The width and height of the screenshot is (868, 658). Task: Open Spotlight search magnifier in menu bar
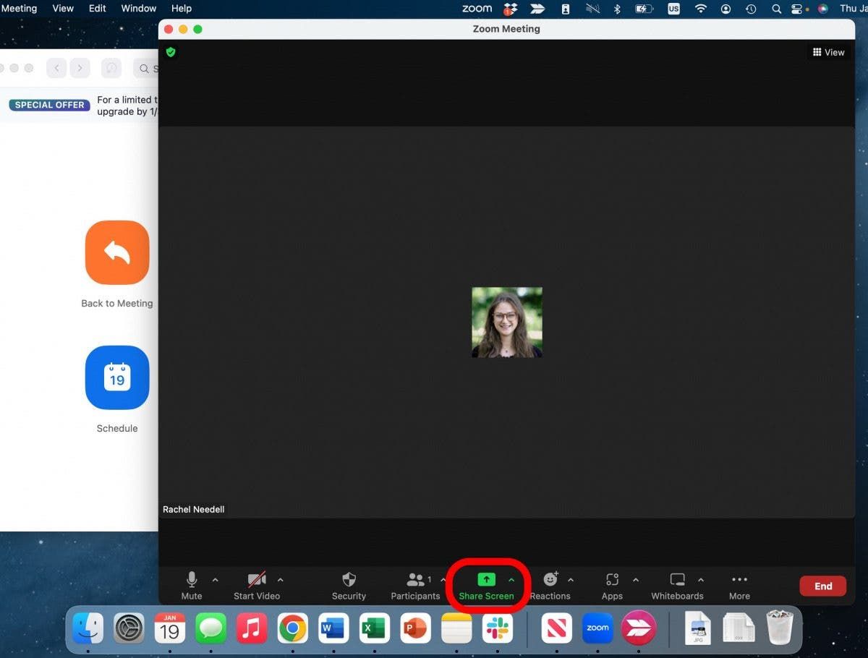point(776,9)
